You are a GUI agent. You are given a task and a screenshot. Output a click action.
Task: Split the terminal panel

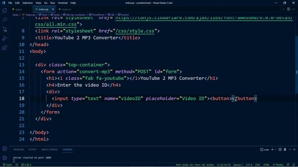[280, 149]
